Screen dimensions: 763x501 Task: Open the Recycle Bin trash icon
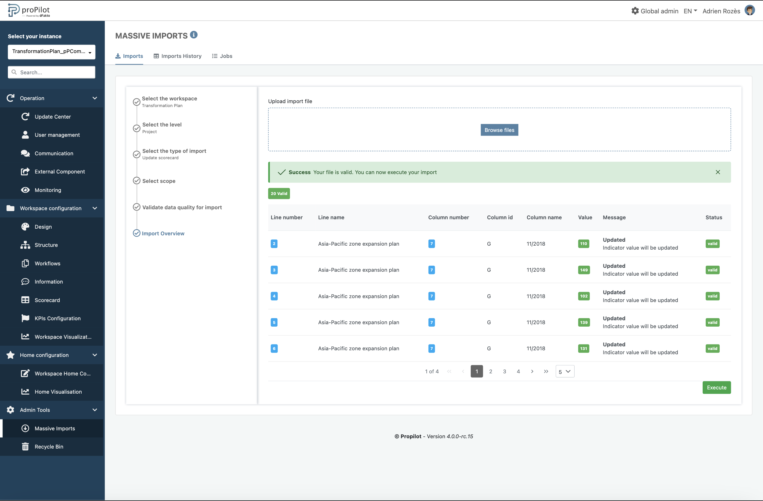25,446
